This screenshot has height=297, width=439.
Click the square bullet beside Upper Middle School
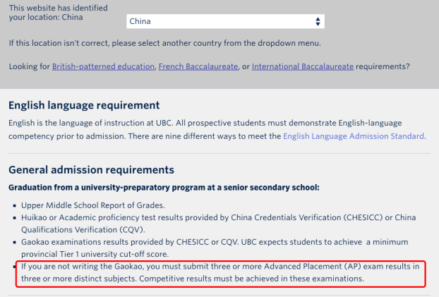[15, 205]
